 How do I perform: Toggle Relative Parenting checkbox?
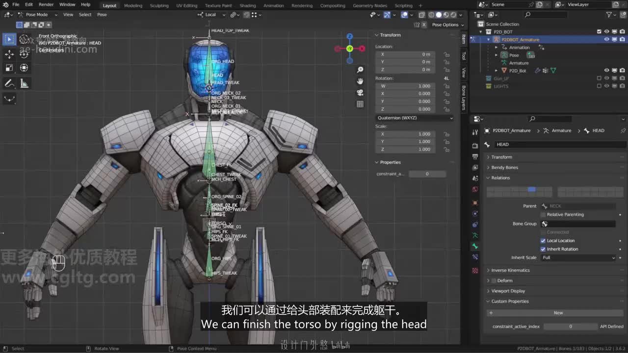coord(543,215)
